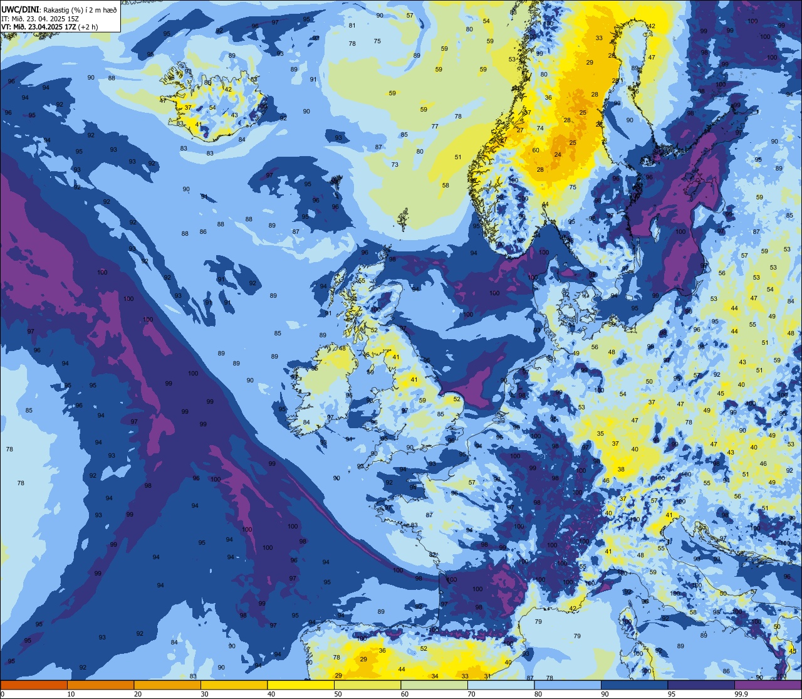The width and height of the screenshot is (802, 699).
Task: Click the 'Rakastig (%) í 2 m hæð' label
Action: pyautogui.click(x=80, y=11)
